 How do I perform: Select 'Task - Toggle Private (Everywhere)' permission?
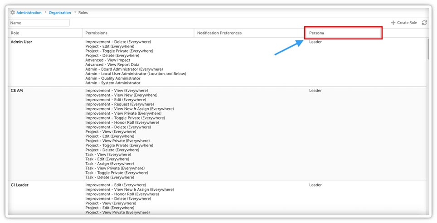coord(117,173)
